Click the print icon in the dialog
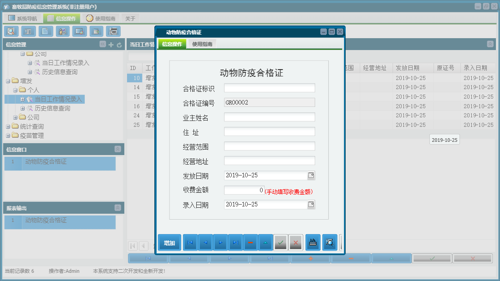500x281 pixels. pyautogui.click(x=313, y=242)
